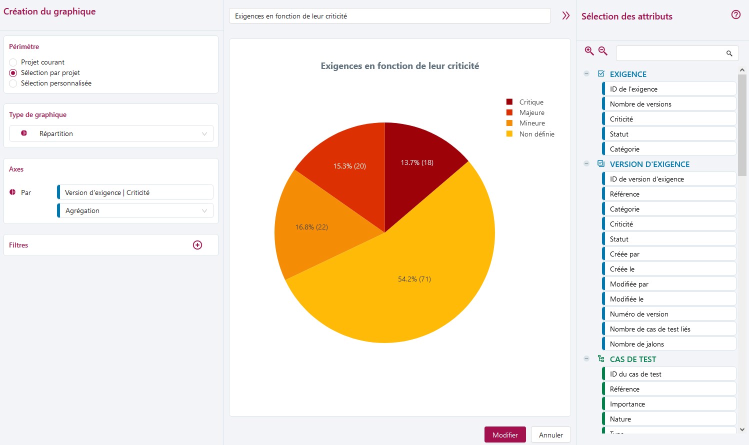
Task: Click the CAS DE TEST tree icon
Action: (601, 359)
